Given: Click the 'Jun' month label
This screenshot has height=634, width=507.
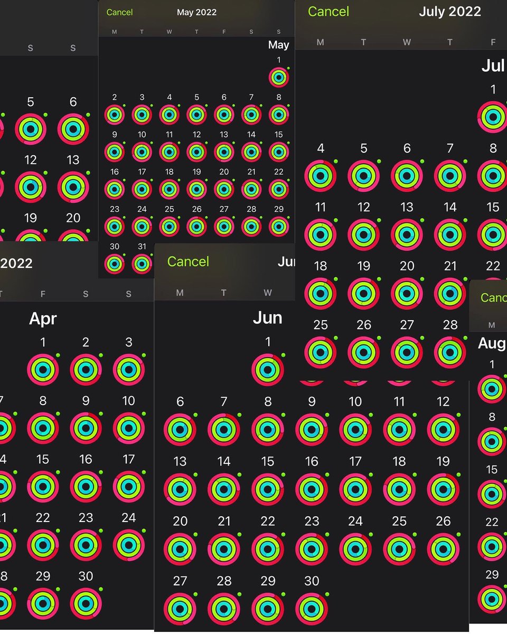Looking at the screenshot, I should 268,318.
